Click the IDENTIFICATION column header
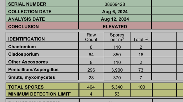183x102 pixels. 26,39
